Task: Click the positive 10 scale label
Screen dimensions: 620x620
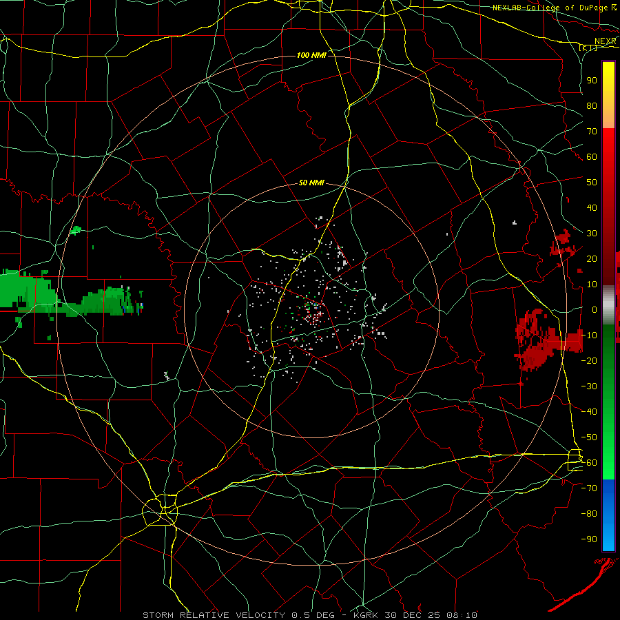Action: click(592, 285)
